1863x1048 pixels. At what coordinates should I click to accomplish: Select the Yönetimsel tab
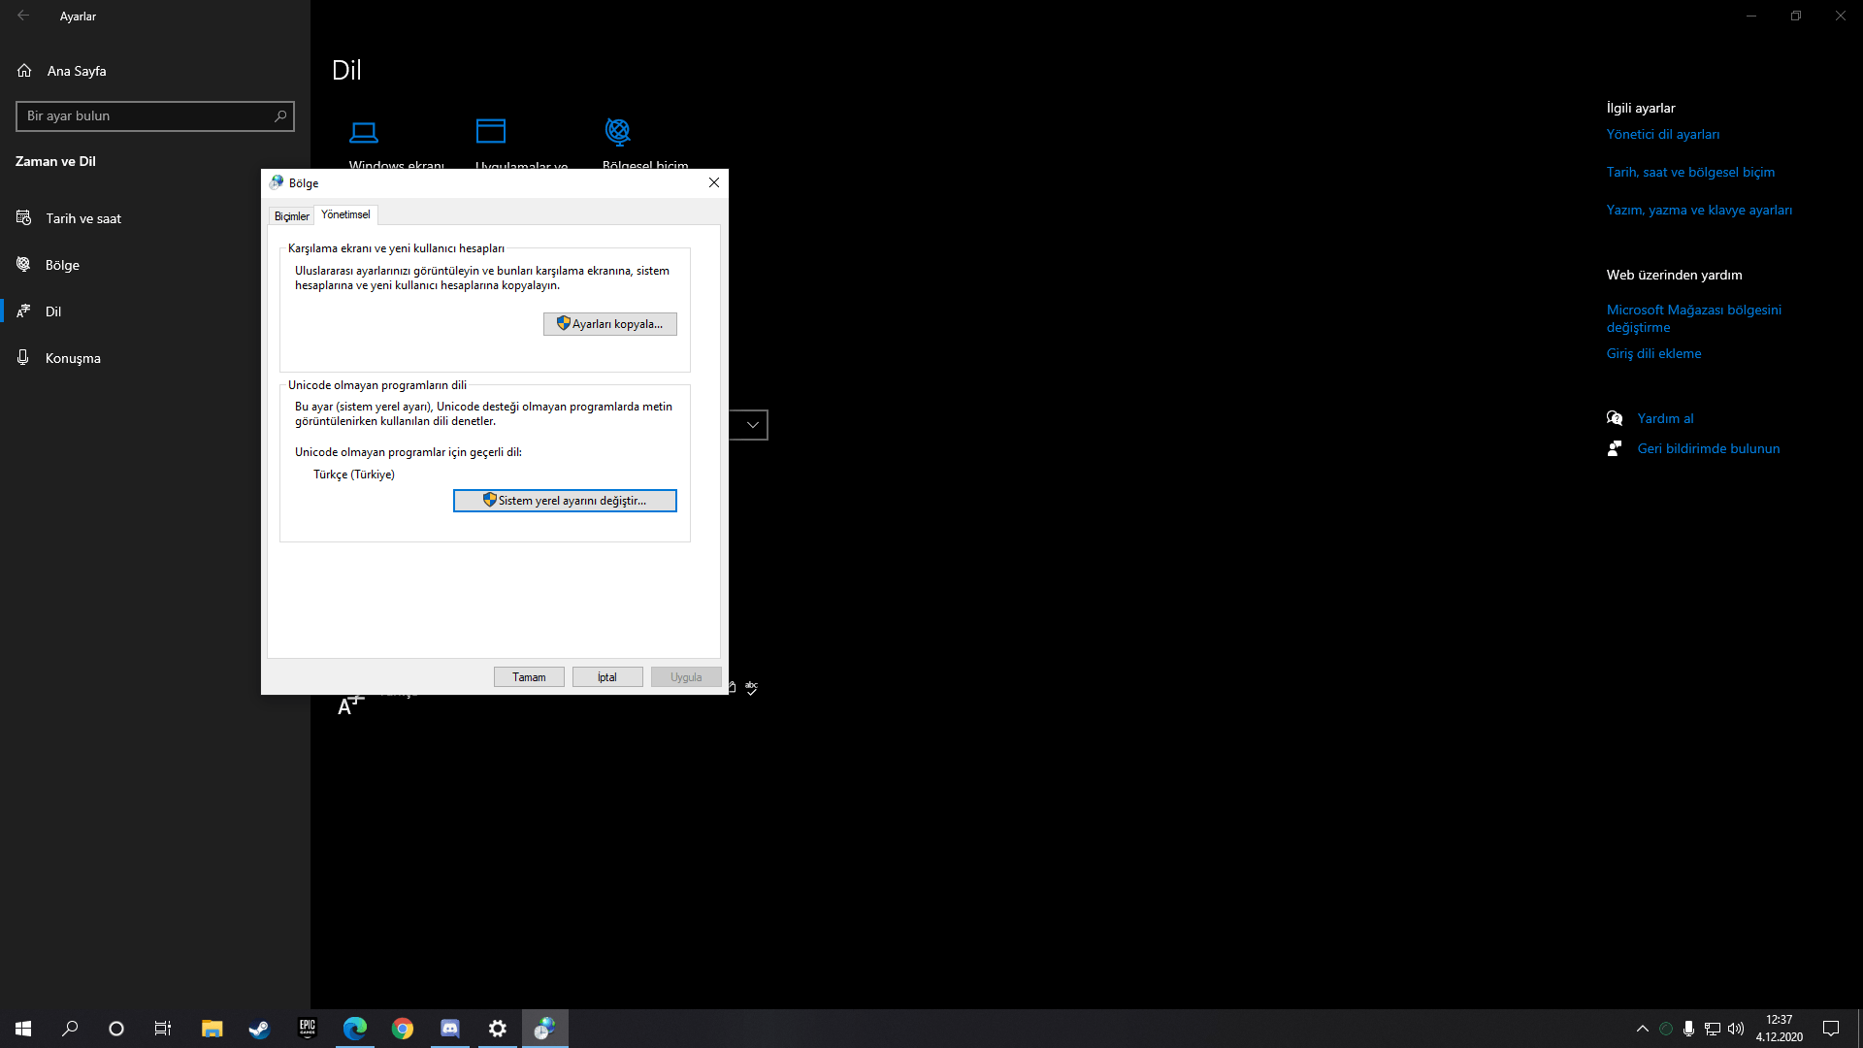tap(345, 214)
